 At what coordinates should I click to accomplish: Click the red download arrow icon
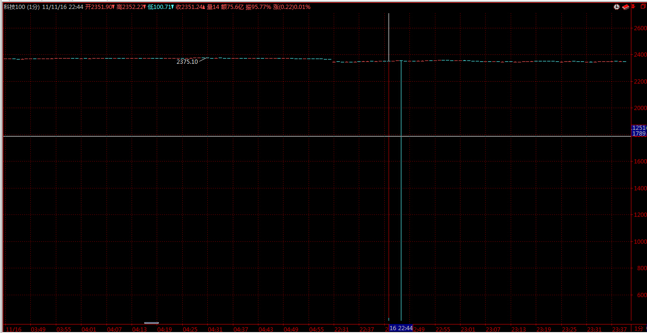coord(633,7)
